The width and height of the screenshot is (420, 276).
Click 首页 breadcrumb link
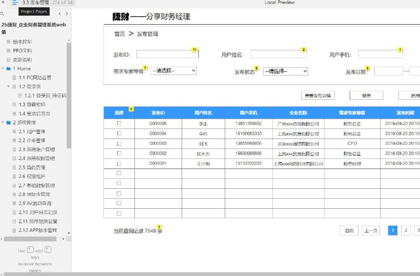tap(120, 34)
